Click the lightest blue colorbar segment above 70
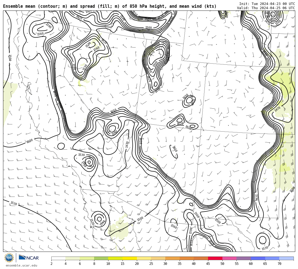The image size is (298, 269). click(286, 258)
